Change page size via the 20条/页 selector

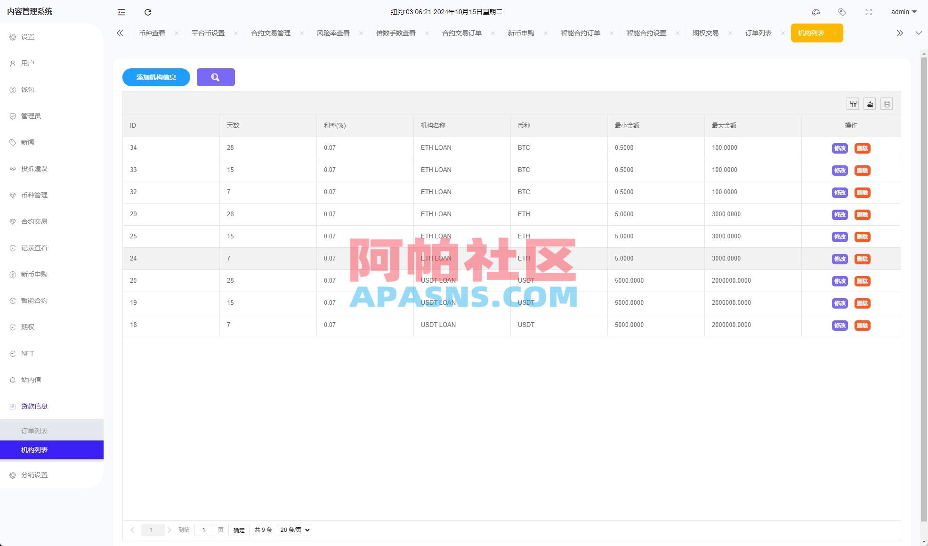[294, 530]
